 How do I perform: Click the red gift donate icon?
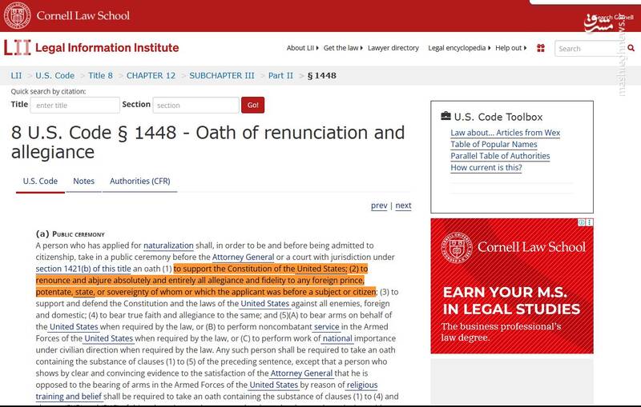click(x=540, y=48)
